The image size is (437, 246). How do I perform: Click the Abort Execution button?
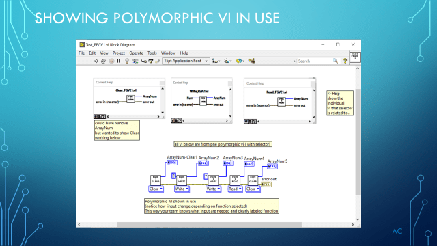click(111, 61)
